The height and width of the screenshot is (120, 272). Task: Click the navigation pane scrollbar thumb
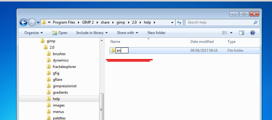[x=102, y=107]
